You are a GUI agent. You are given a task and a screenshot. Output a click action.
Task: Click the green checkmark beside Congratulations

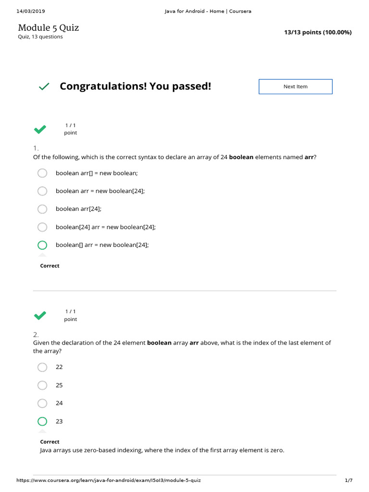click(x=44, y=86)
